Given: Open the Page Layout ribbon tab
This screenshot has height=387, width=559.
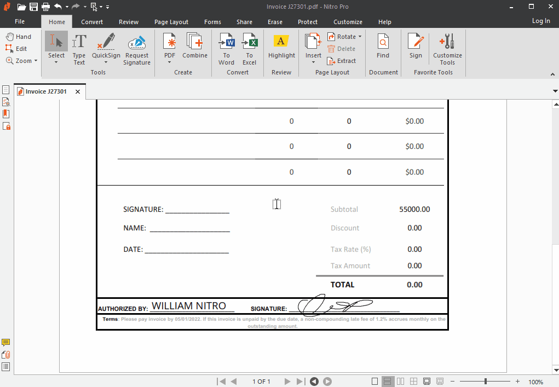Looking at the screenshot, I should tap(171, 22).
